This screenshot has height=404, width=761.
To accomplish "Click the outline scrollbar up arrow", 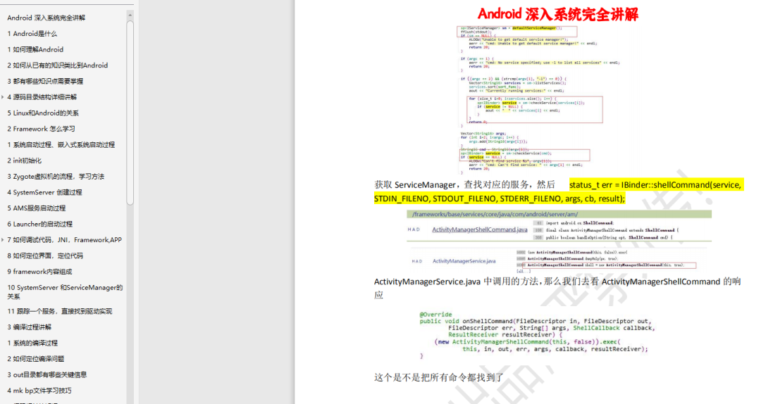I will [x=130, y=15].
